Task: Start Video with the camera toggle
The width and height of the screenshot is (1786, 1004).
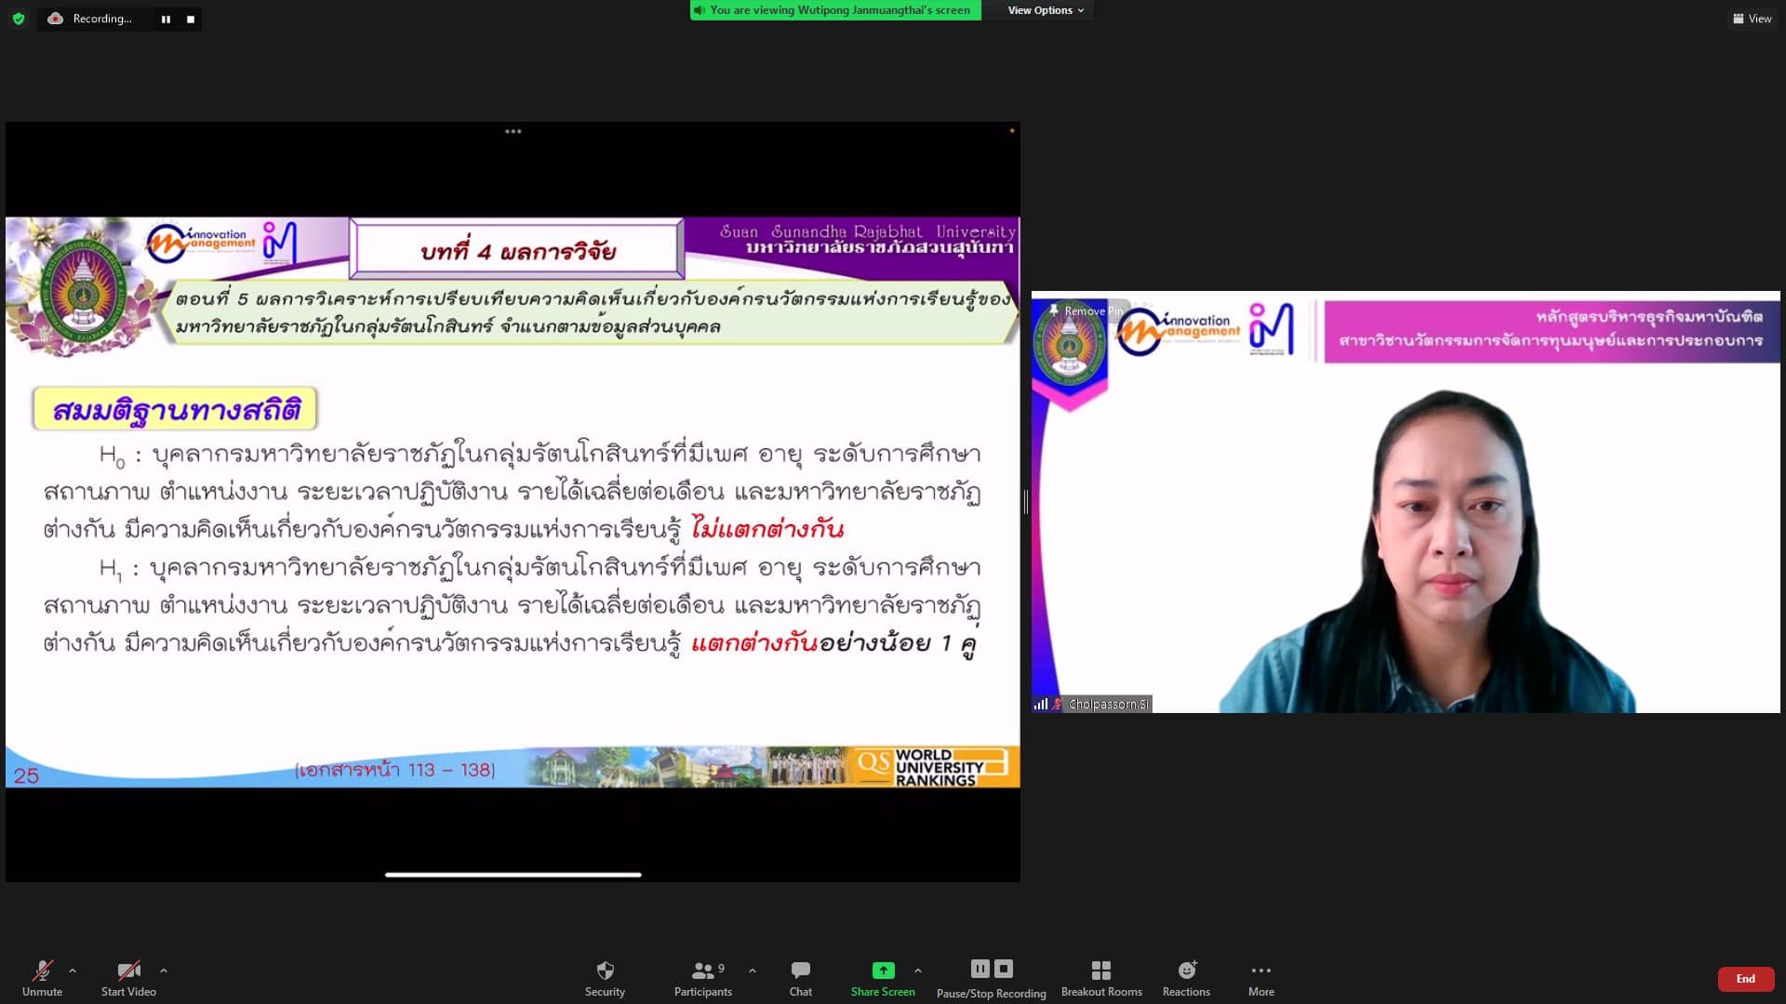Action: 128,971
